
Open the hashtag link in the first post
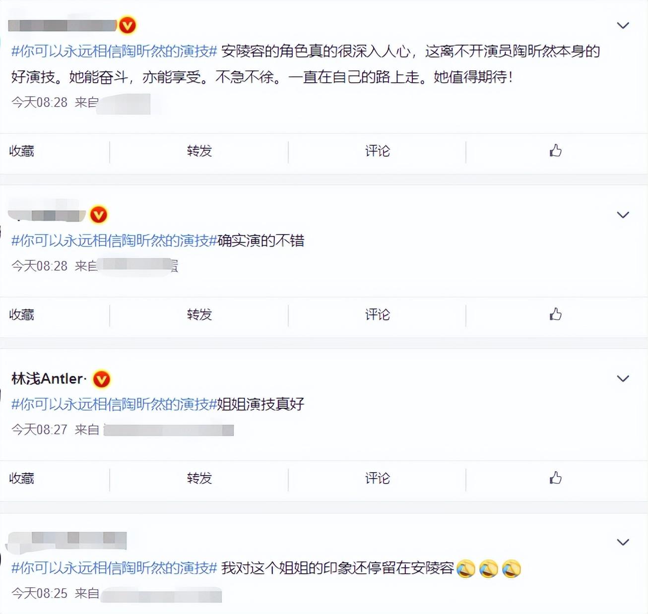114,51
